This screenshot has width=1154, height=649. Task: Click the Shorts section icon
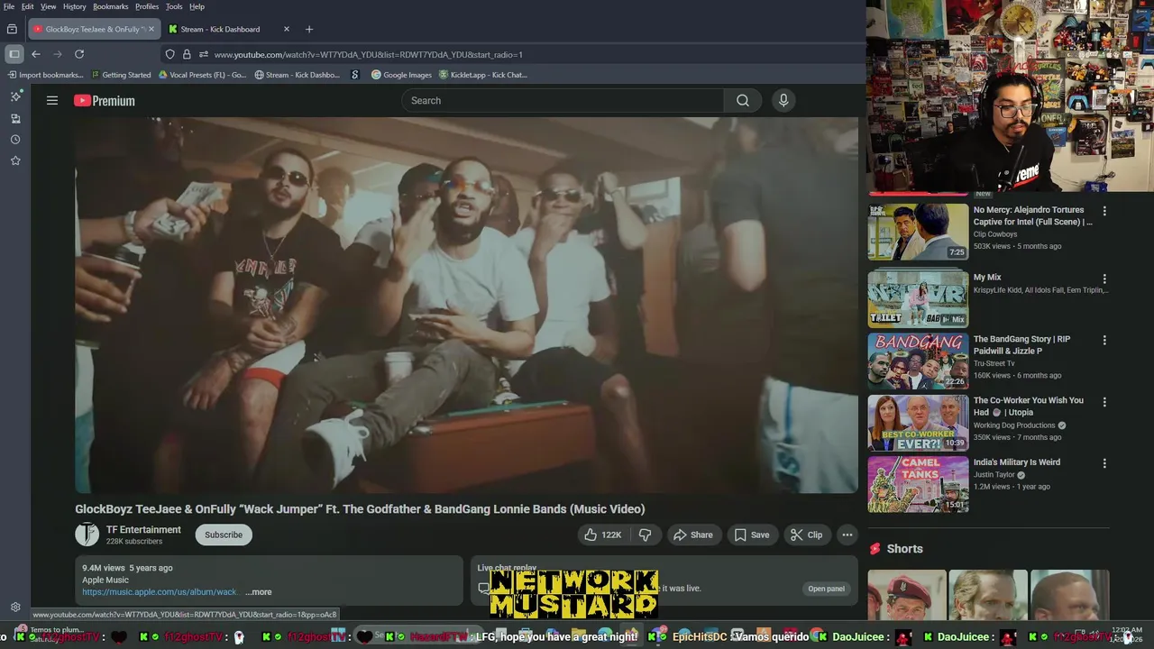pos(875,549)
